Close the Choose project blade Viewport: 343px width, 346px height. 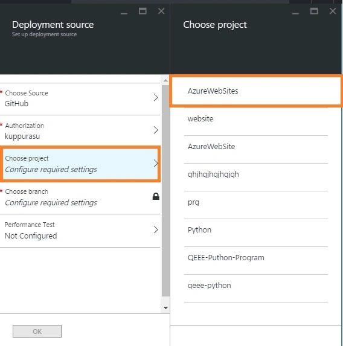pos(333,11)
